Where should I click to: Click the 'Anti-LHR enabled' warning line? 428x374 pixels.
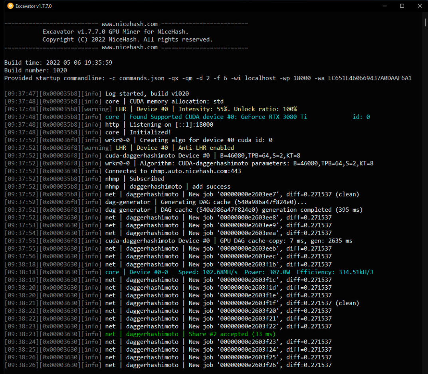click(x=119, y=148)
